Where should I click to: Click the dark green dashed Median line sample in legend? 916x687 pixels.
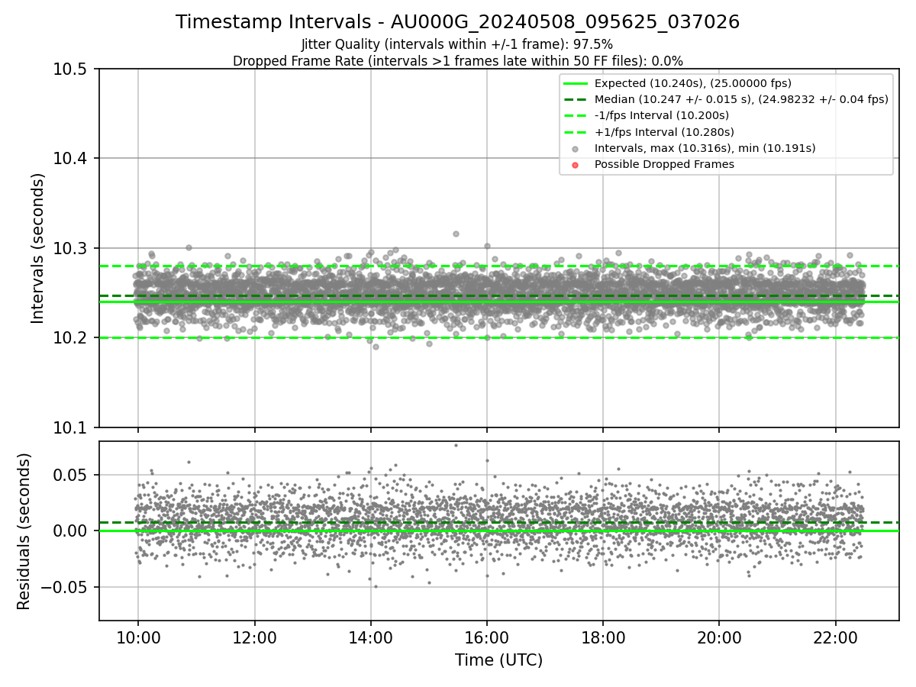tap(576, 99)
